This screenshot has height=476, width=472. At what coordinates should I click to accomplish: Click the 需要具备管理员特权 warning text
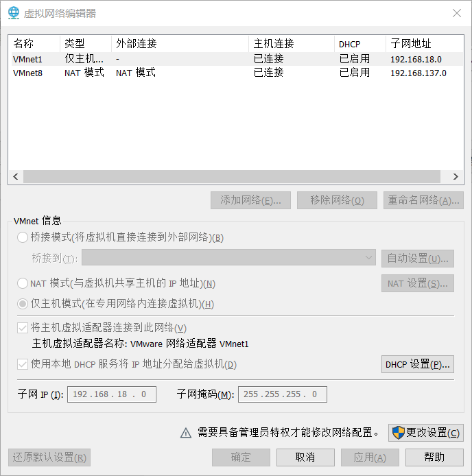[x=287, y=433]
